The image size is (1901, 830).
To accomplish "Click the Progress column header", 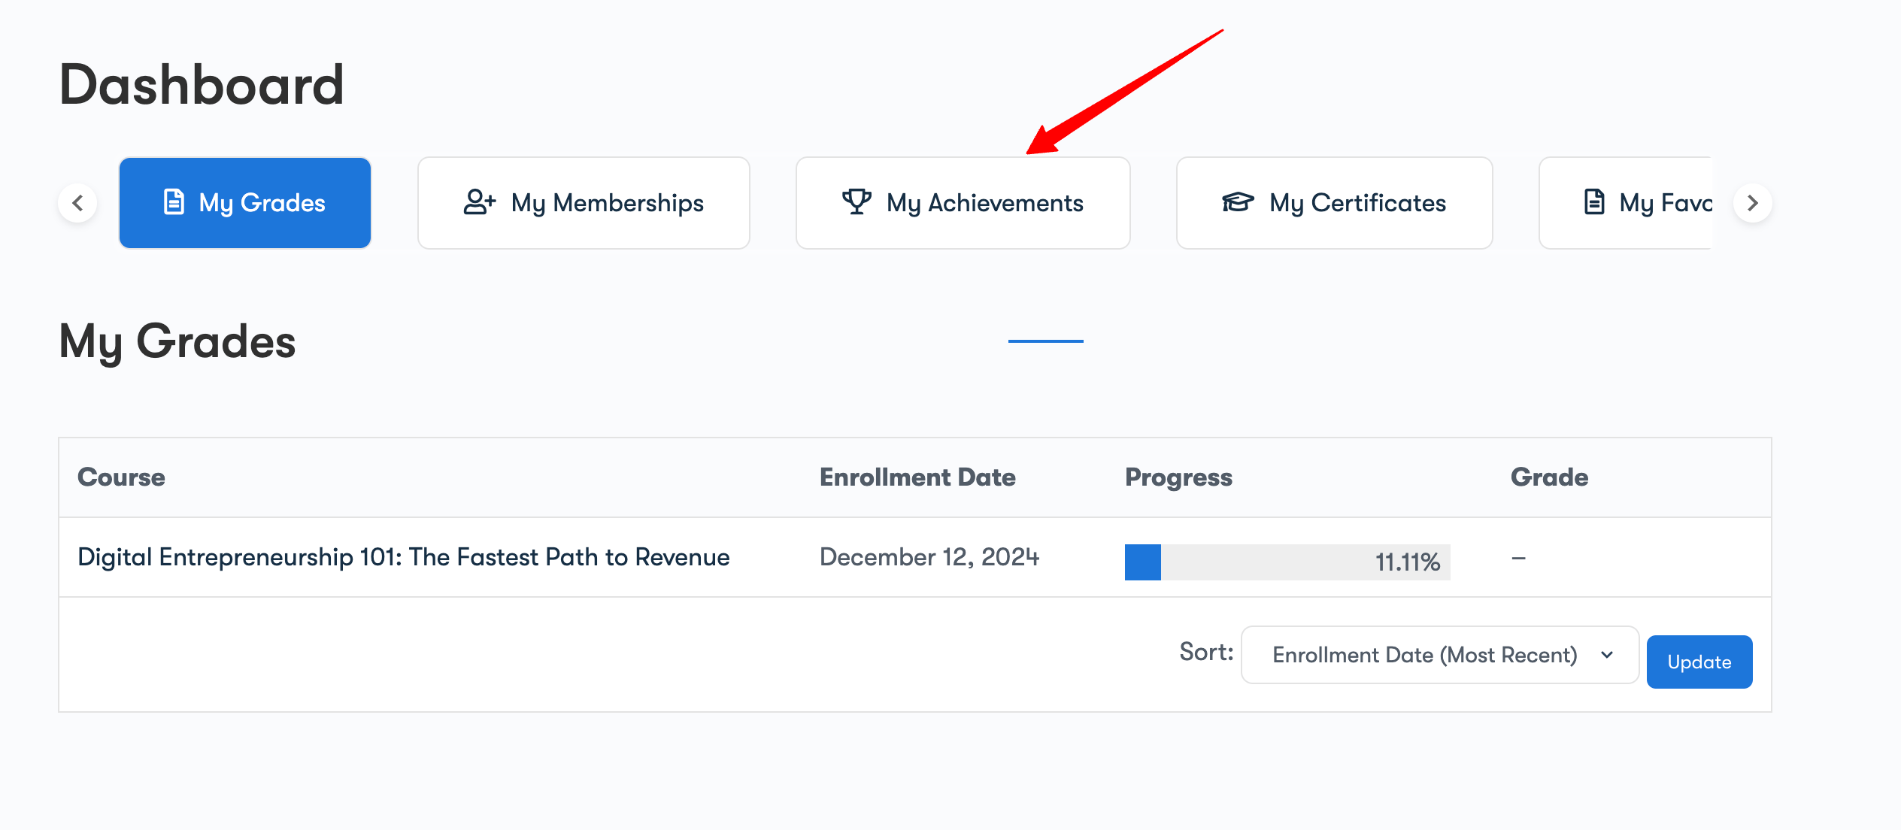I will pyautogui.click(x=1178, y=477).
